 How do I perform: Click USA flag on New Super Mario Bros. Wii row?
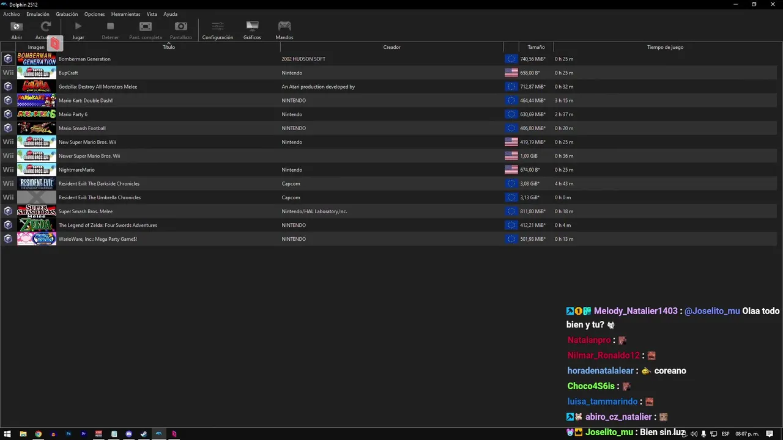[x=511, y=142]
